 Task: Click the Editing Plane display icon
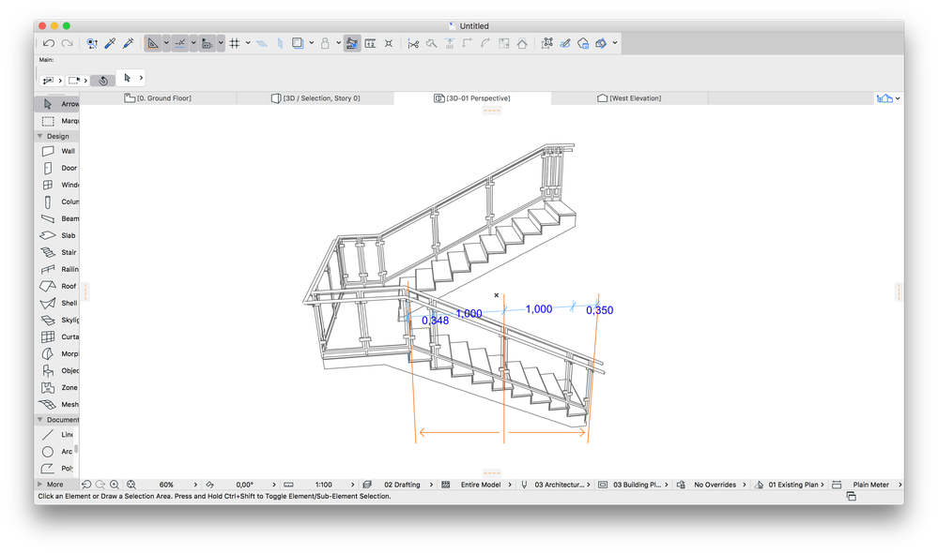[x=261, y=43]
